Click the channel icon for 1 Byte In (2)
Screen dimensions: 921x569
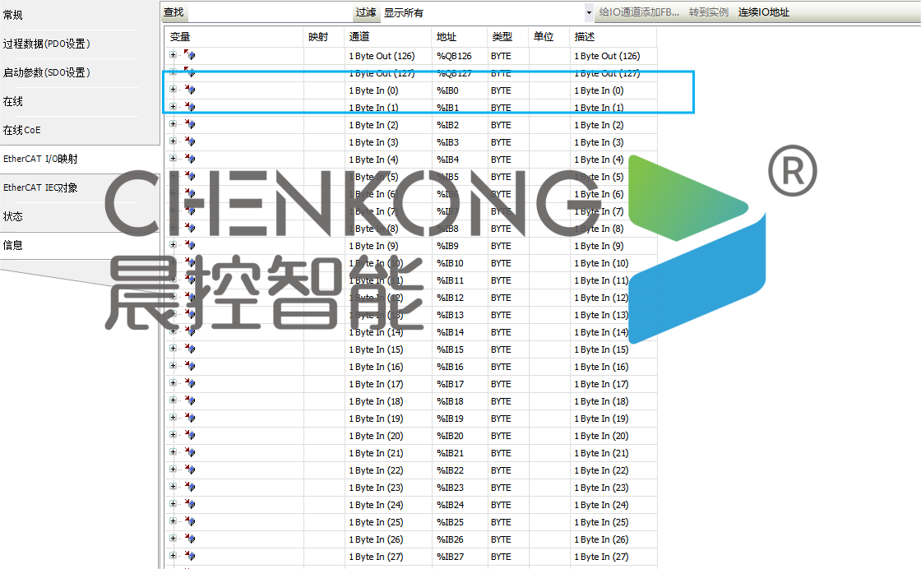pyautogui.click(x=190, y=124)
